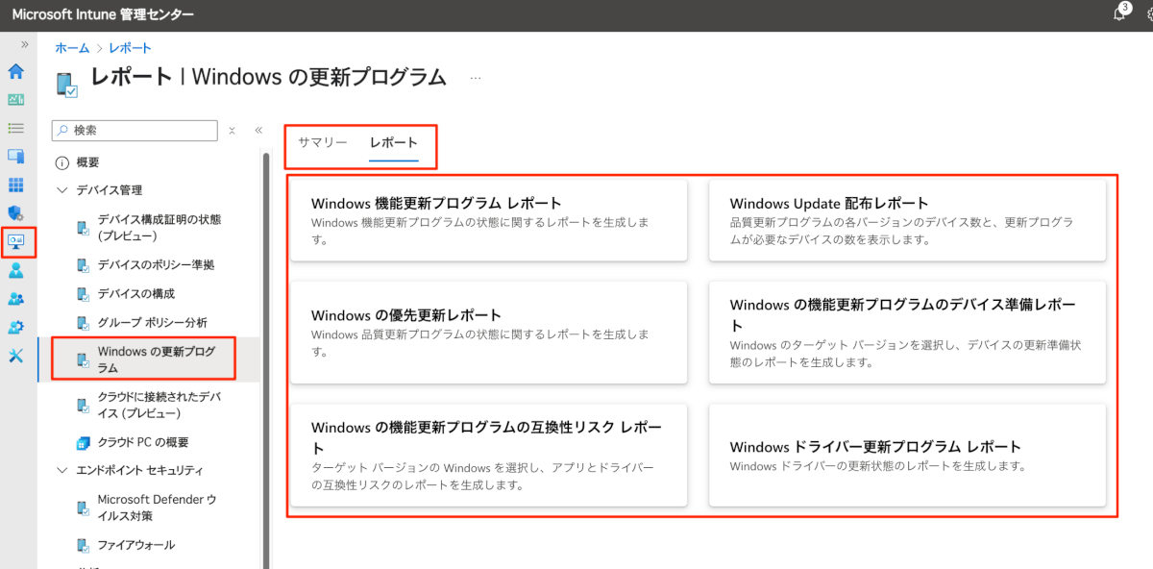Open the Devices icon in left rail

coord(15,156)
